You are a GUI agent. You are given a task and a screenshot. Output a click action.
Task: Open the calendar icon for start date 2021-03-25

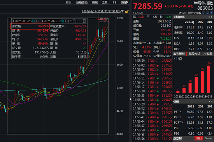pos(33,21)
